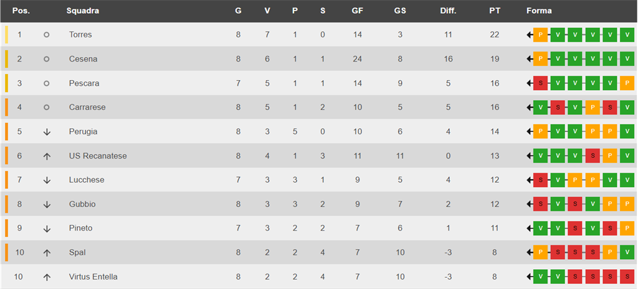Open the Virtus Entella team link
This screenshot has height=289, width=638.
[93, 277]
